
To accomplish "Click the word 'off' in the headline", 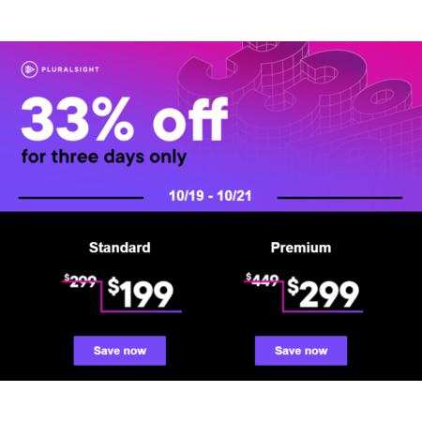I will [190, 119].
